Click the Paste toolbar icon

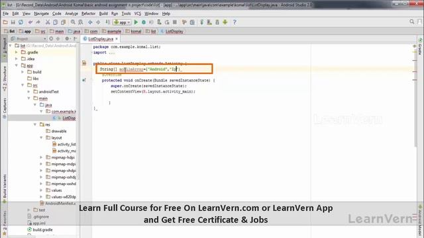click(x=64, y=22)
